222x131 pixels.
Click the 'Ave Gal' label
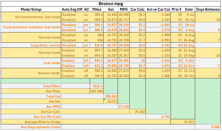point(54,101)
